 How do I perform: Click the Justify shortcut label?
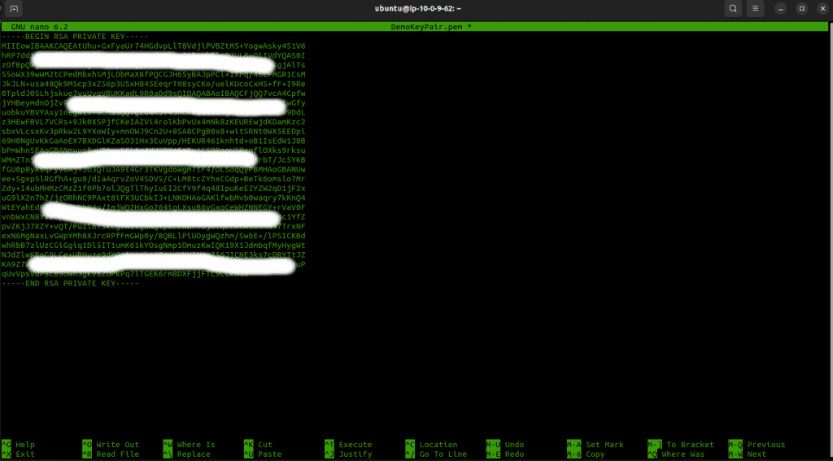point(355,454)
